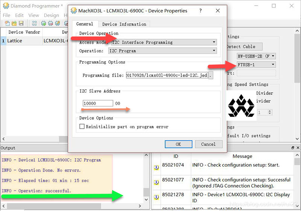The image size is (301, 211).
Task: Click the LCMXO3L device cell
Action: pos(55,41)
